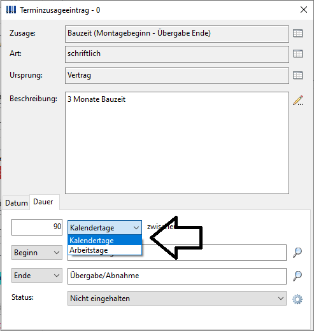Select Arbeitstage in the open dropdown list
Viewport: 314px width, 331px height.
pos(104,250)
